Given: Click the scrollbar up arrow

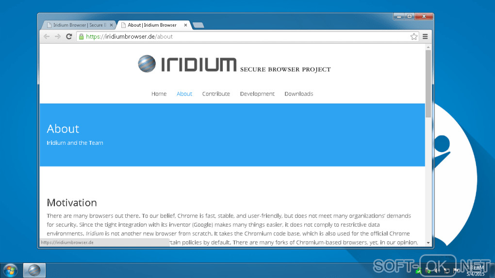Looking at the screenshot, I should point(428,47).
